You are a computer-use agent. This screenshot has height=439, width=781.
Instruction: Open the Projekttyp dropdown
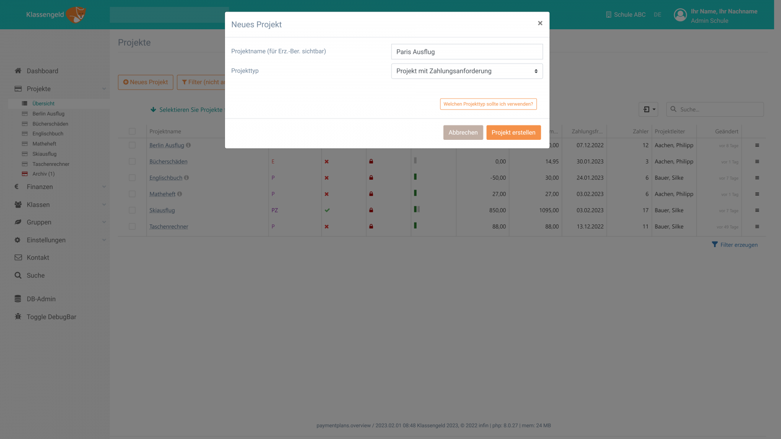(x=467, y=71)
